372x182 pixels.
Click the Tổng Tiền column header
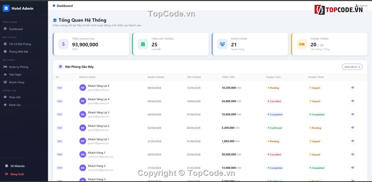coord(228,77)
